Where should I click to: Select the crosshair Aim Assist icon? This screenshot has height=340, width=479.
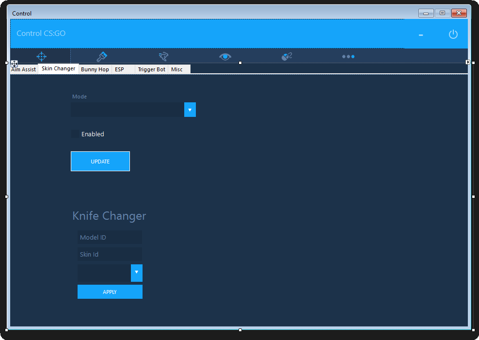pos(41,57)
